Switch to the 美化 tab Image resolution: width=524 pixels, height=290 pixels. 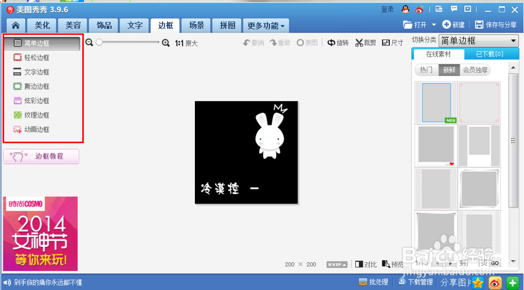pos(42,26)
